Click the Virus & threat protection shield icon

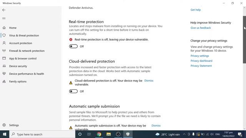(4, 35)
